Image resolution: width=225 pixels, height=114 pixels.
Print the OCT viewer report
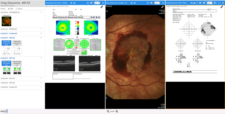pos(91,3)
